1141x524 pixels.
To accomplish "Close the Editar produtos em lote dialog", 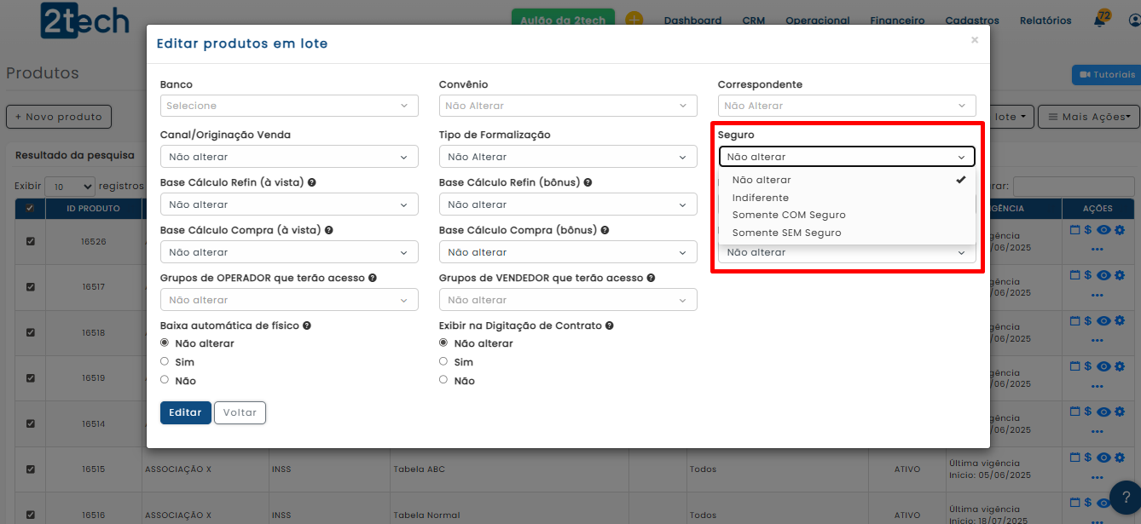I will click(974, 40).
